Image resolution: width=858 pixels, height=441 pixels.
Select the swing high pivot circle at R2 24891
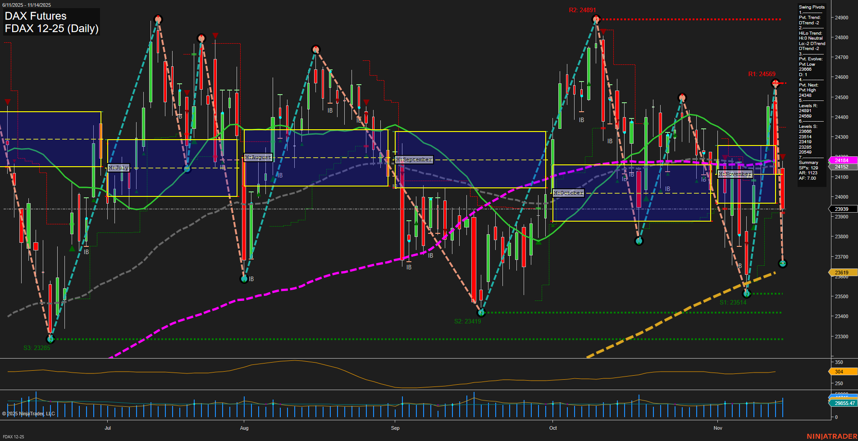(596, 19)
